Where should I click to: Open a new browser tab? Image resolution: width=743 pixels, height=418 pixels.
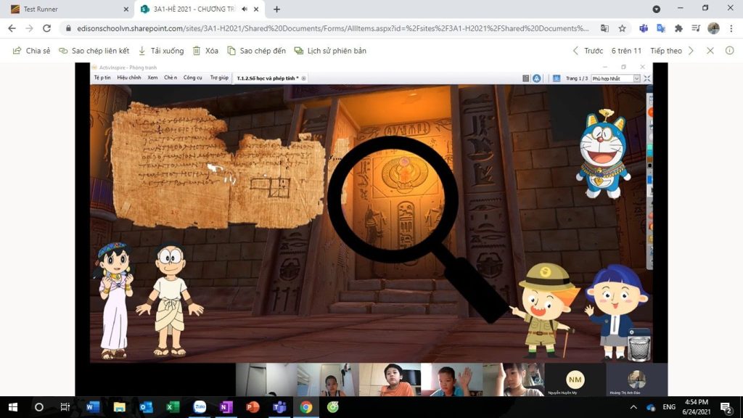[276, 9]
